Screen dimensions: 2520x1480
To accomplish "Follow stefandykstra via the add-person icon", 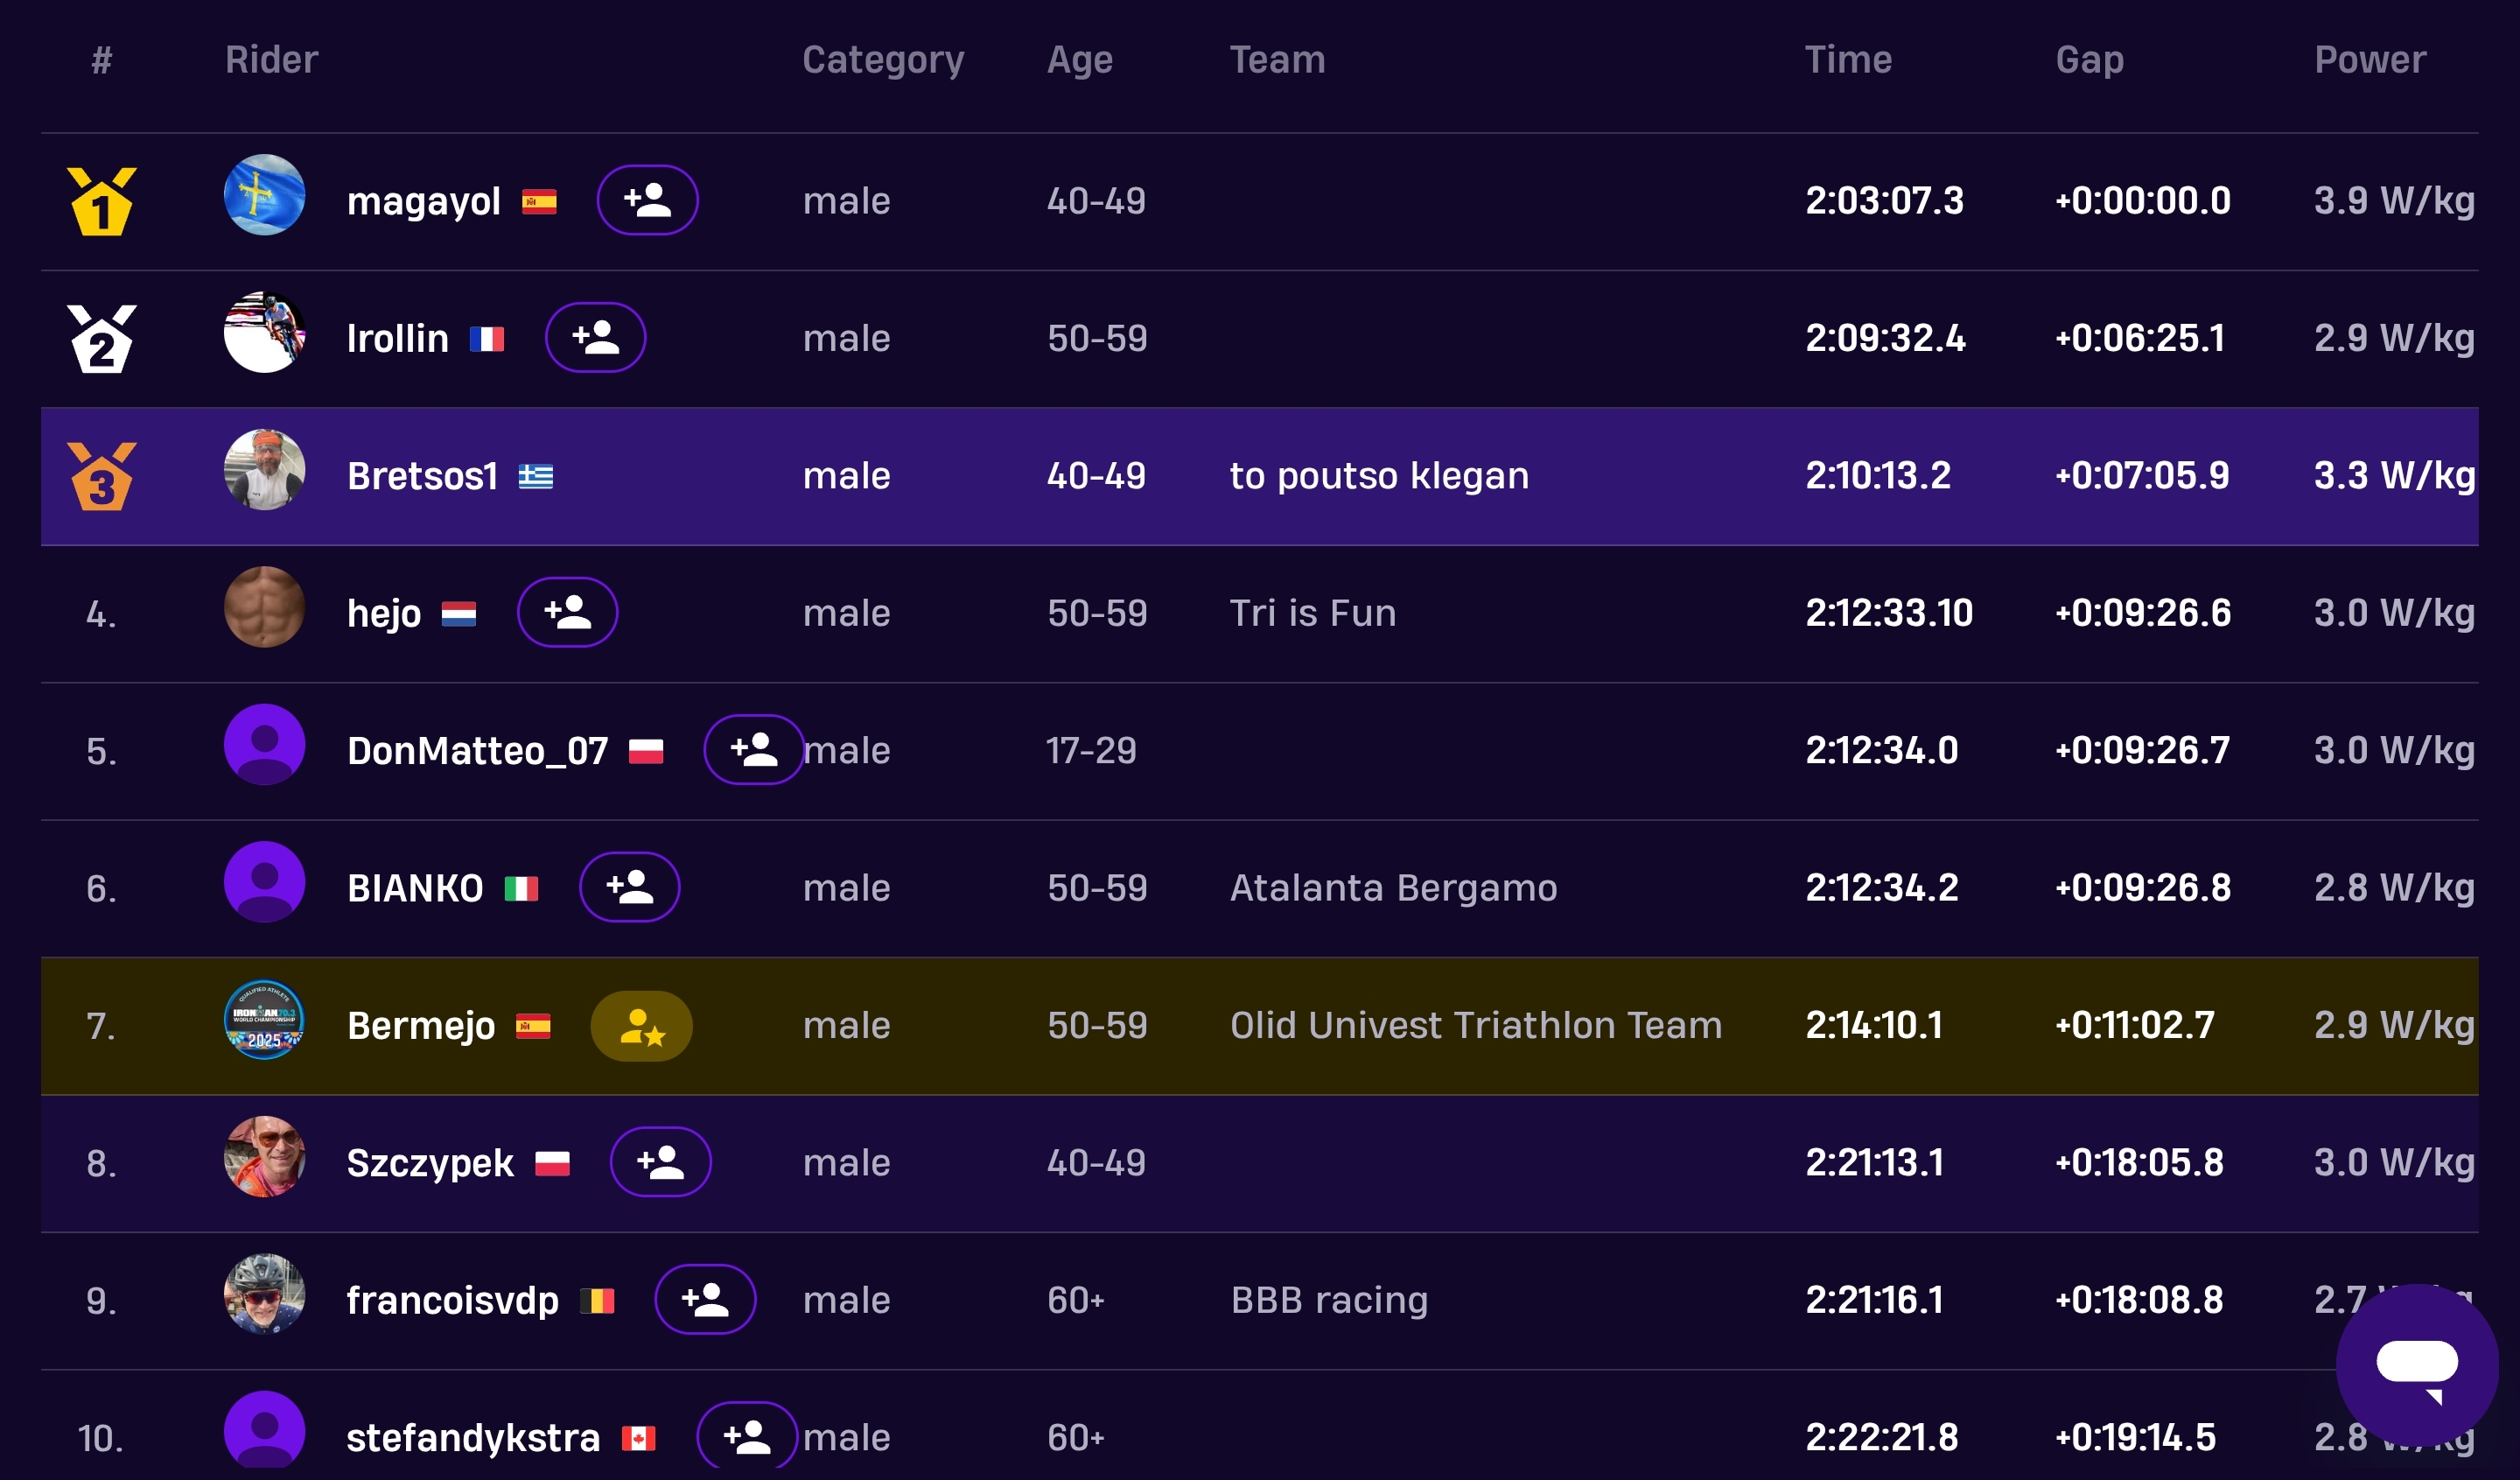I will (746, 1437).
